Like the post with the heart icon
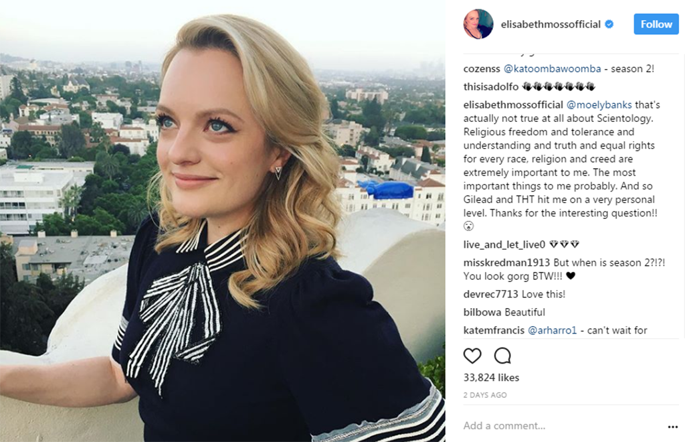The image size is (685, 442). pos(472,356)
